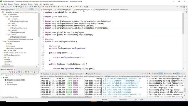Open the Navigate menu
The image size is (188, 106).
coord(23,4)
